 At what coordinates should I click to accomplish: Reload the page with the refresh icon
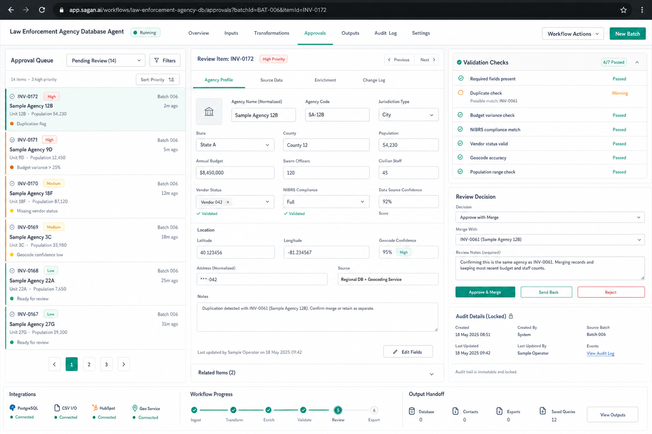[x=42, y=10]
